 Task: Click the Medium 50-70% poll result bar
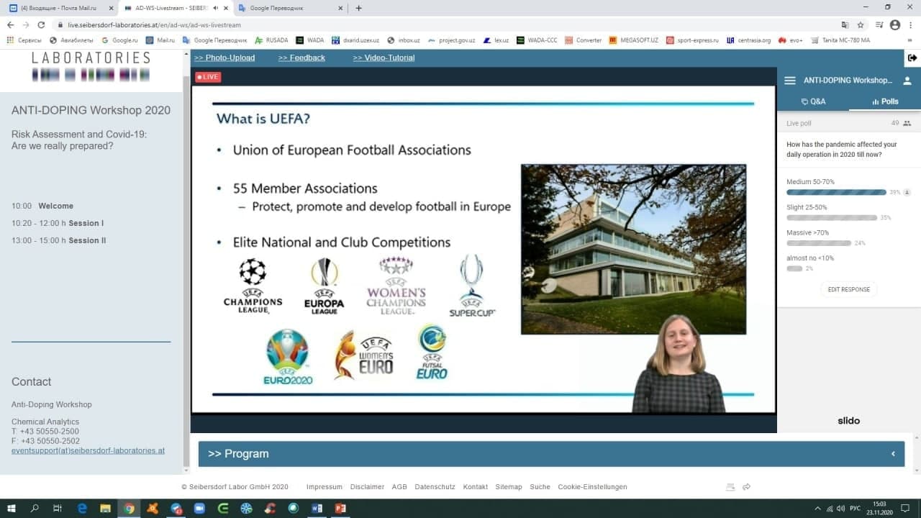pyautogui.click(x=836, y=192)
